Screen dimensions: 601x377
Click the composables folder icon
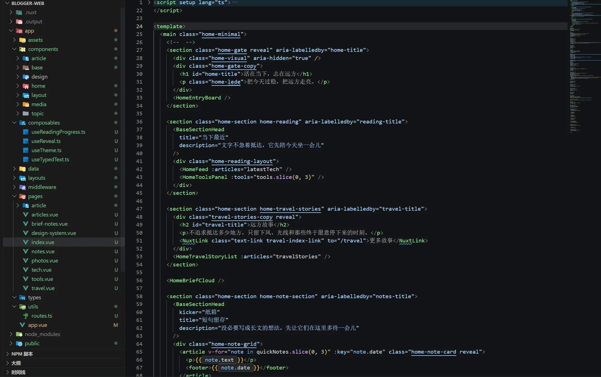tap(23, 123)
